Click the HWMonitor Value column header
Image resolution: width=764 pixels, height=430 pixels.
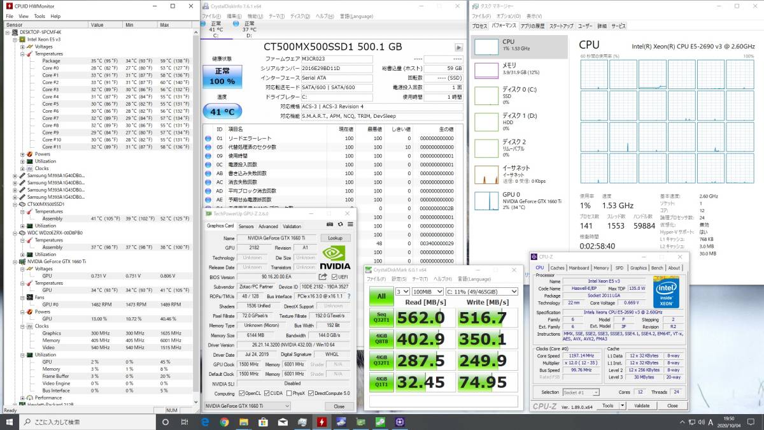coord(106,25)
